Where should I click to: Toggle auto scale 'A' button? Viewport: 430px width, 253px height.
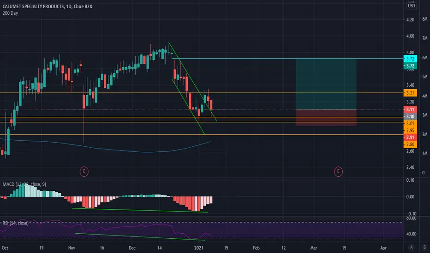click(411, 247)
